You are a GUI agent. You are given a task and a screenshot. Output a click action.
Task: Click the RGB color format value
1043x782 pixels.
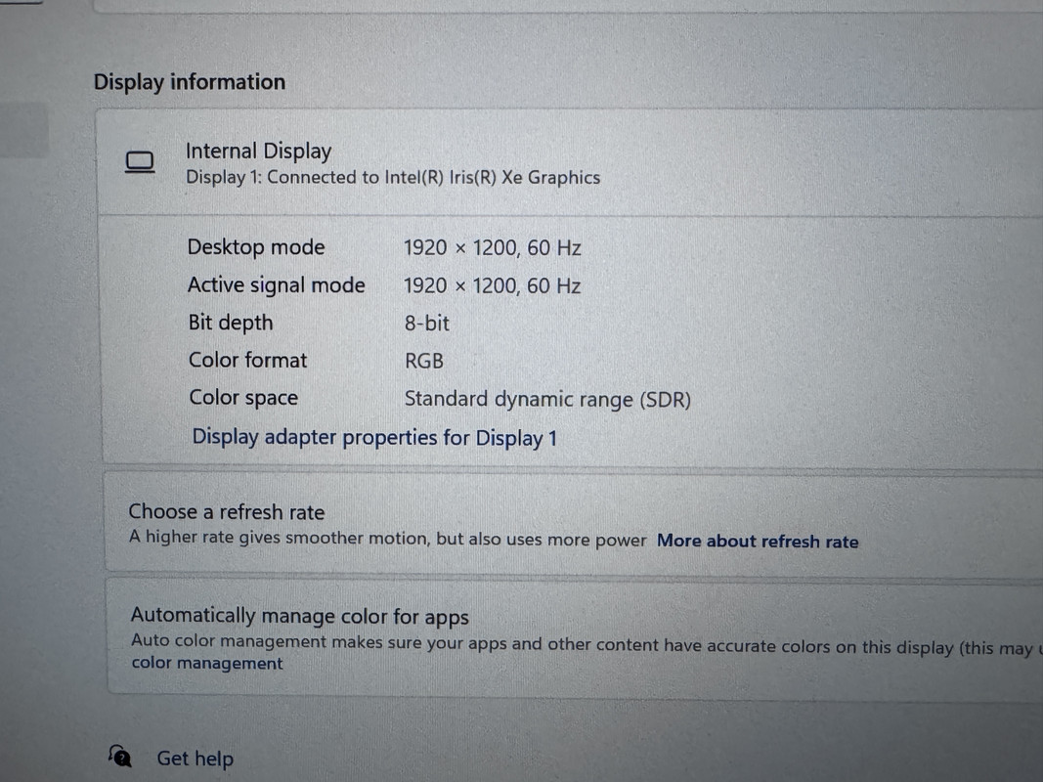(424, 362)
